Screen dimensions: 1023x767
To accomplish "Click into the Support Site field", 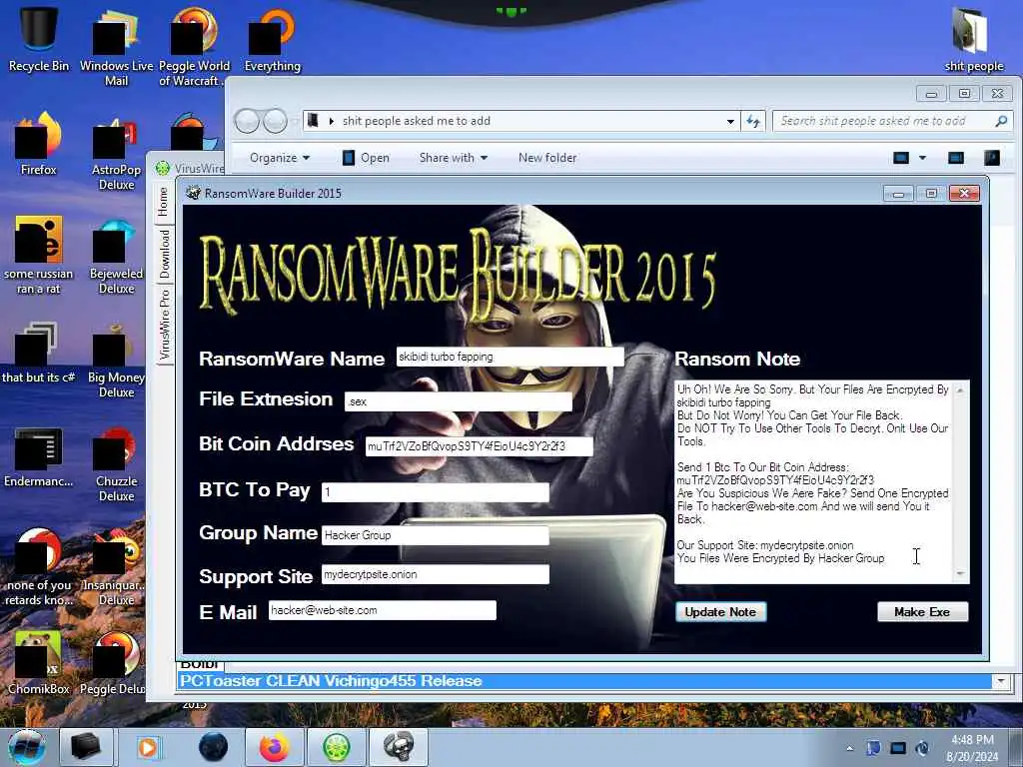I will coord(436,574).
